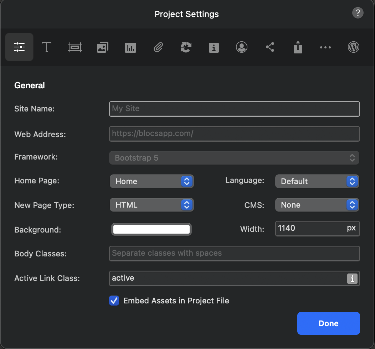Select the image gallery settings icon
The image size is (375, 349).
click(103, 47)
